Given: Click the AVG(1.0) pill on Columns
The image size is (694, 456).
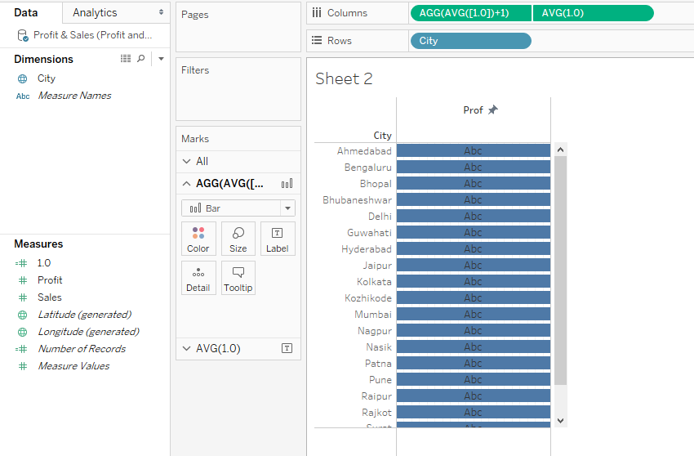Looking at the screenshot, I should pos(593,13).
